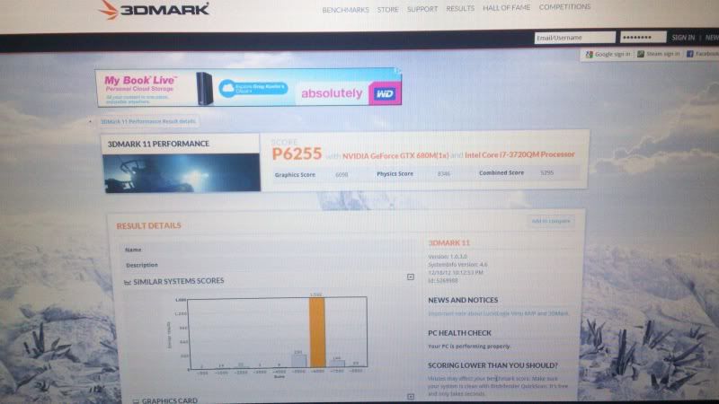Screen dimensions: 719x404
Task: Click the 3DMark logo
Action: 154,10
